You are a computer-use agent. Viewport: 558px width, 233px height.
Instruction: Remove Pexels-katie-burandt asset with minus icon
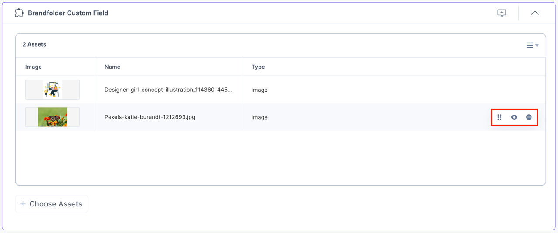529,117
